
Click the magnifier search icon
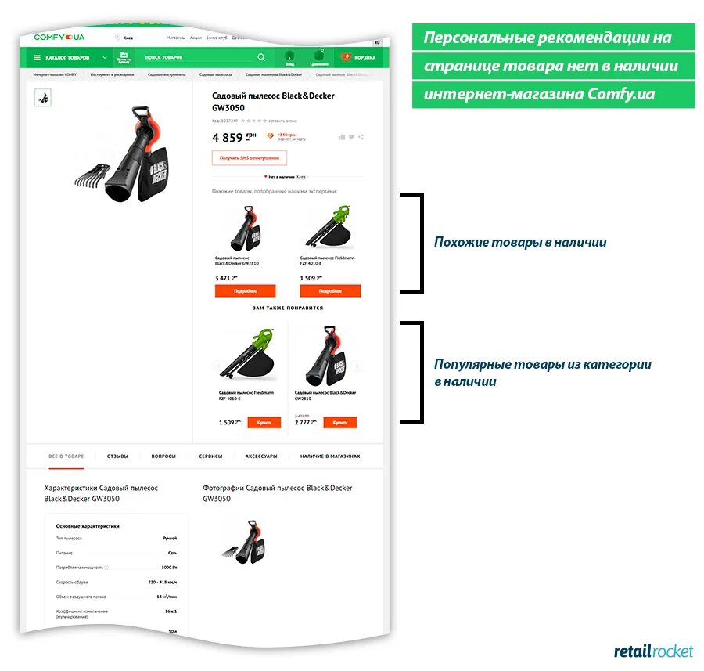pos(261,57)
